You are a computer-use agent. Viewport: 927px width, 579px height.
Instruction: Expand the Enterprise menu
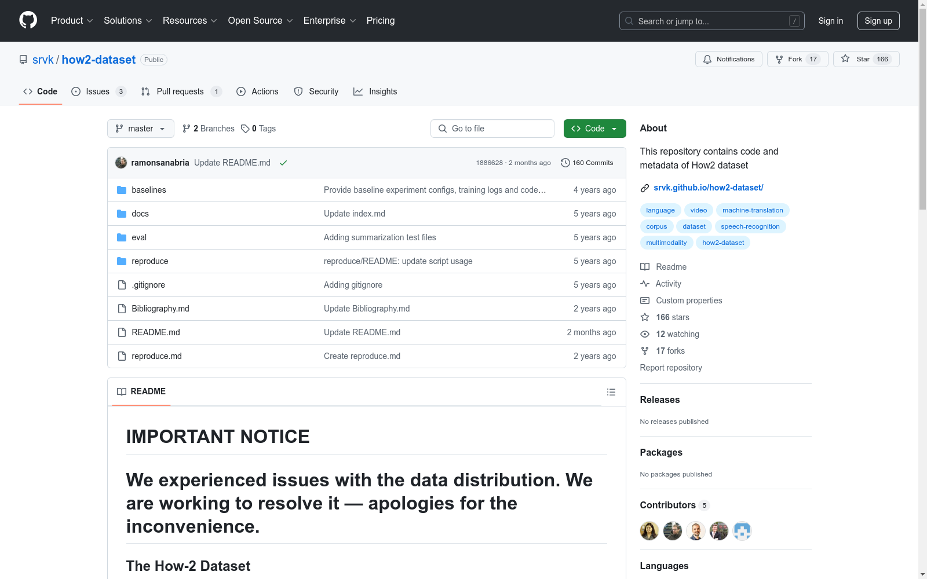coord(329,20)
